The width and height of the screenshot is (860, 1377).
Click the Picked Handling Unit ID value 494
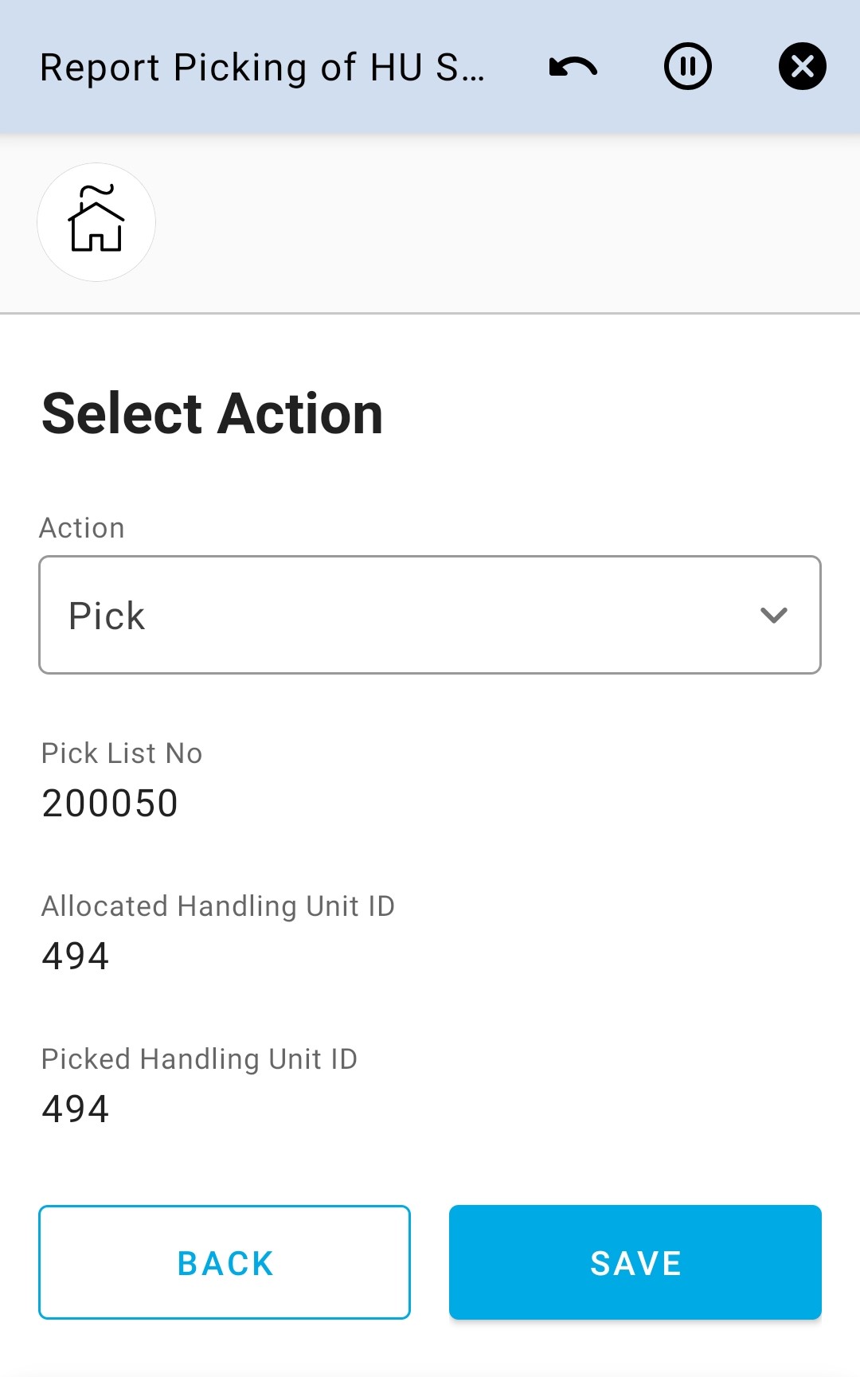(x=76, y=1109)
